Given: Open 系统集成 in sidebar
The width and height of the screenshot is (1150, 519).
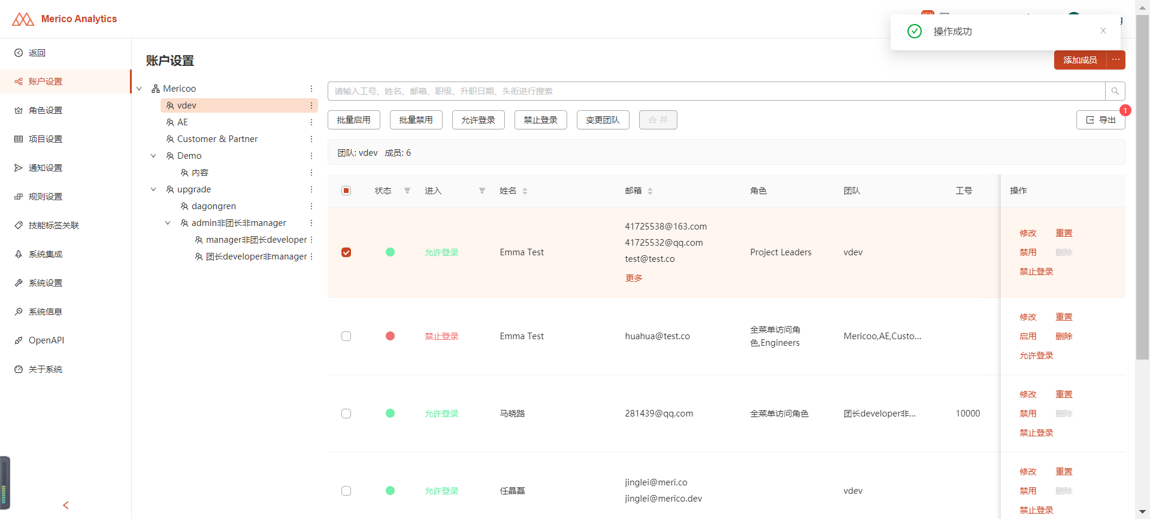Looking at the screenshot, I should [x=65, y=254].
